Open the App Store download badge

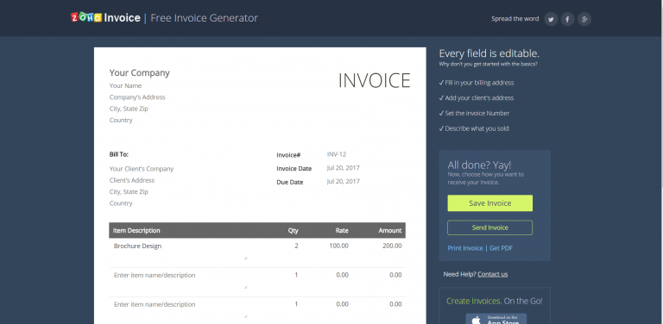[496, 319]
